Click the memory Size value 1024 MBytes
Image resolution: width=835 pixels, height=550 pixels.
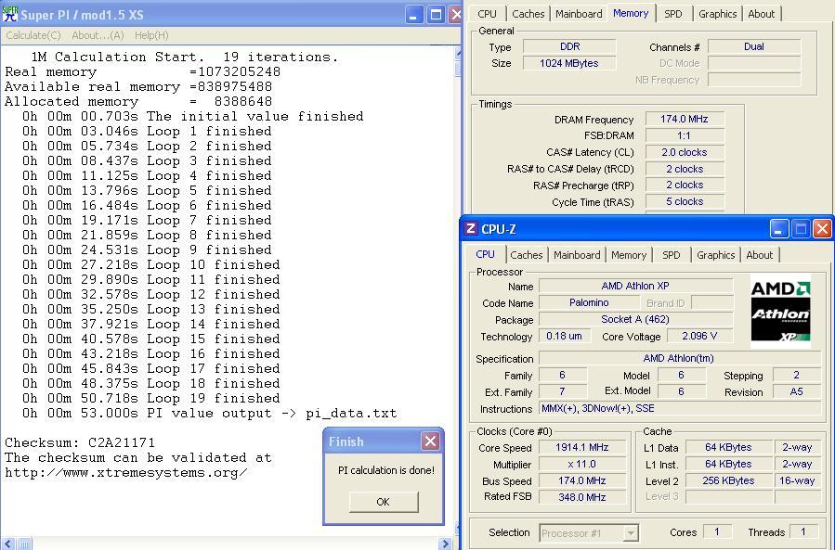(x=569, y=63)
